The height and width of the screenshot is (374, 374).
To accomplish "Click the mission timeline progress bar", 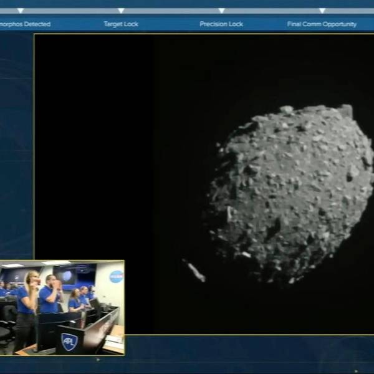I will (x=187, y=11).
